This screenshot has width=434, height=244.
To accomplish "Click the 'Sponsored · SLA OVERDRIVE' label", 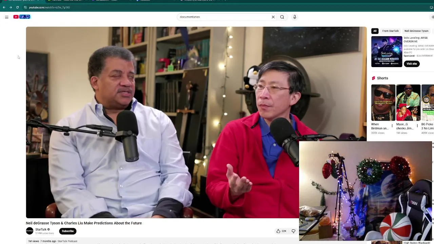I will point(418,56).
